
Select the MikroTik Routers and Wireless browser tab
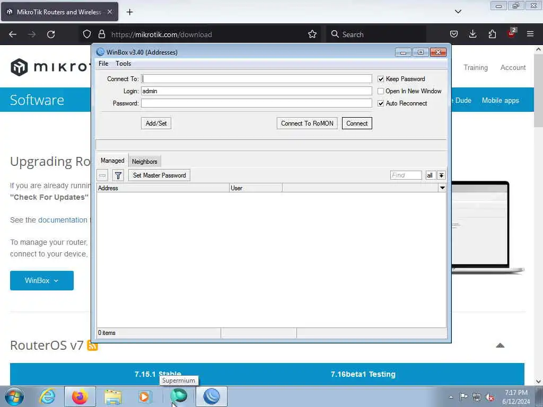point(59,12)
